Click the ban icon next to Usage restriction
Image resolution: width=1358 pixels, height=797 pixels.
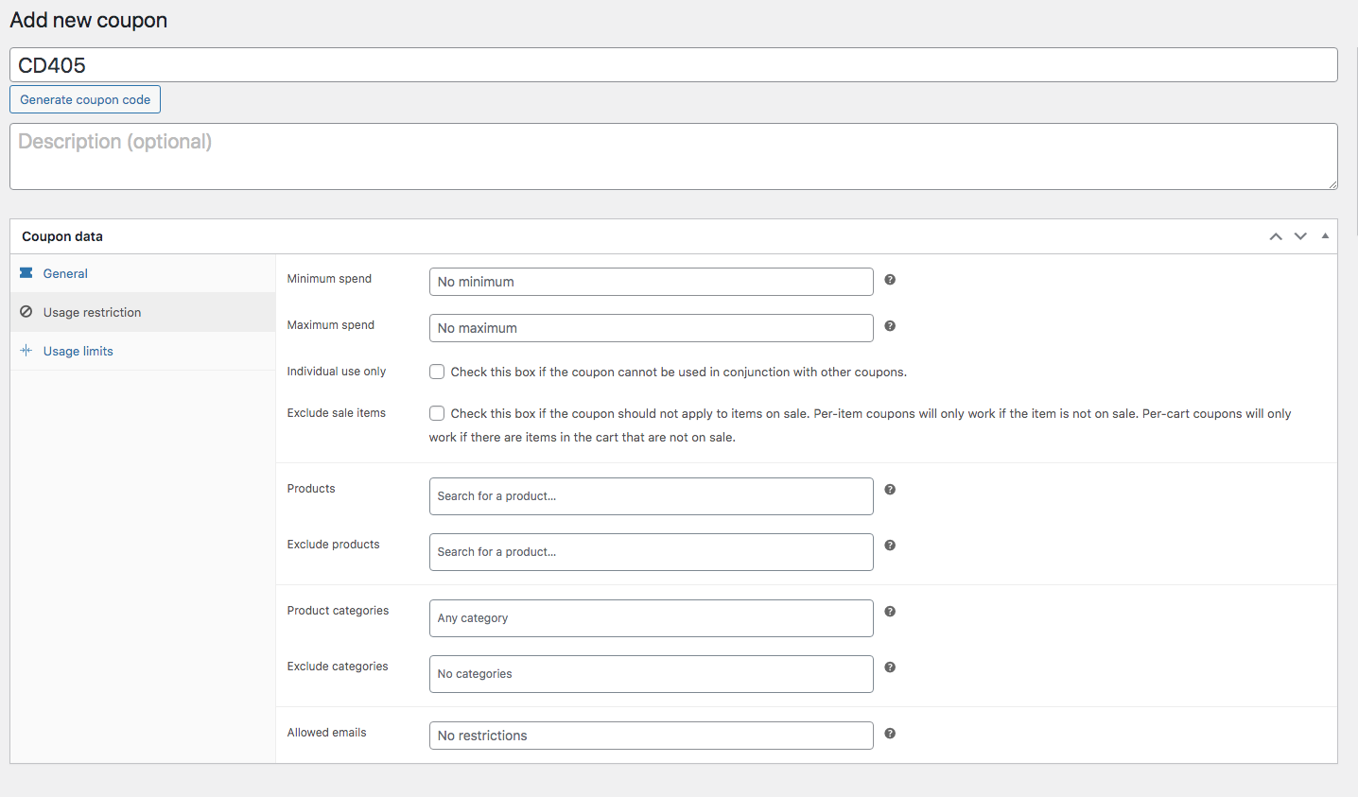(26, 312)
